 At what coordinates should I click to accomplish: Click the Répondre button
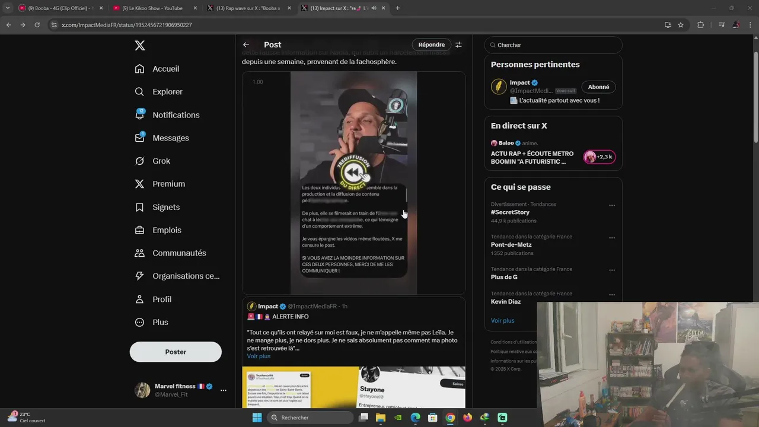431,44
